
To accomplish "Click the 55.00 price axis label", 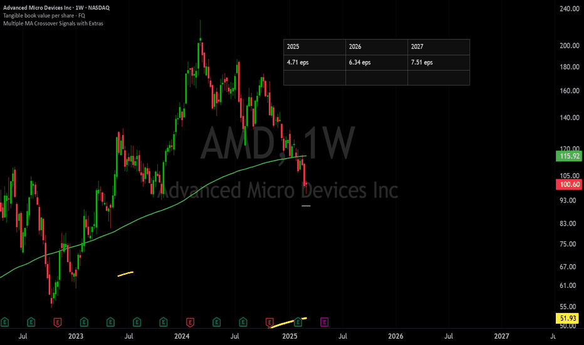I will pos(568,307).
